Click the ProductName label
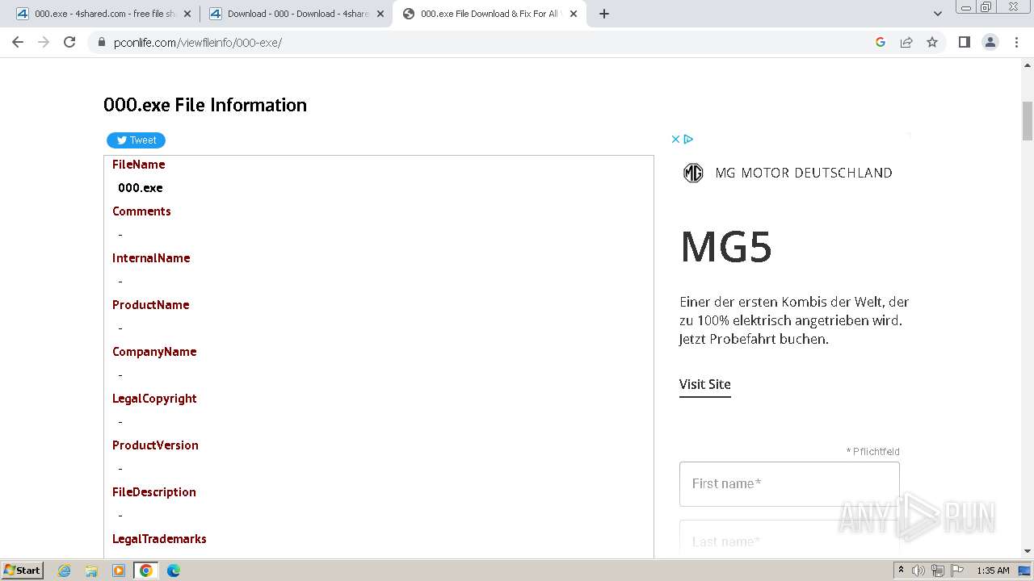1034x581 pixels. [x=151, y=304]
